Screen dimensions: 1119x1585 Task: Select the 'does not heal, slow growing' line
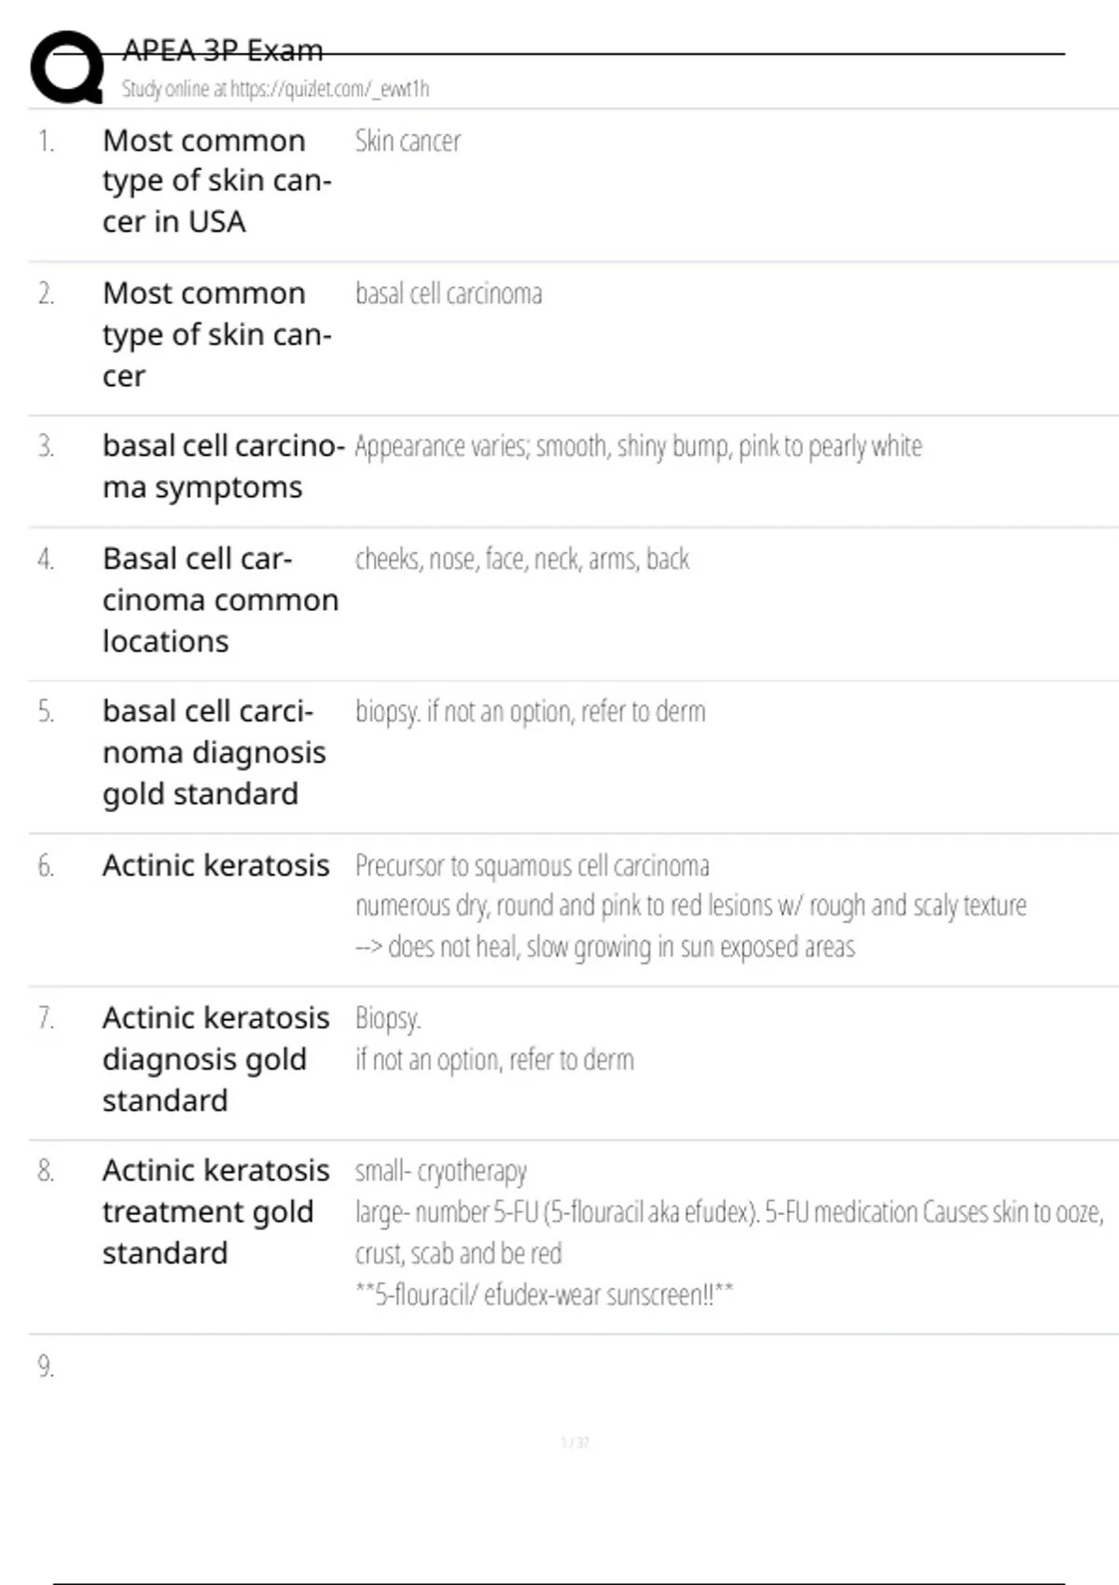(x=604, y=947)
